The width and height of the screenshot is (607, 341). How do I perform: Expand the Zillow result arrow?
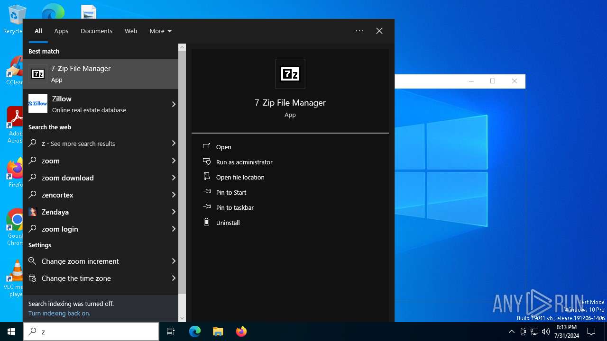pyautogui.click(x=174, y=104)
